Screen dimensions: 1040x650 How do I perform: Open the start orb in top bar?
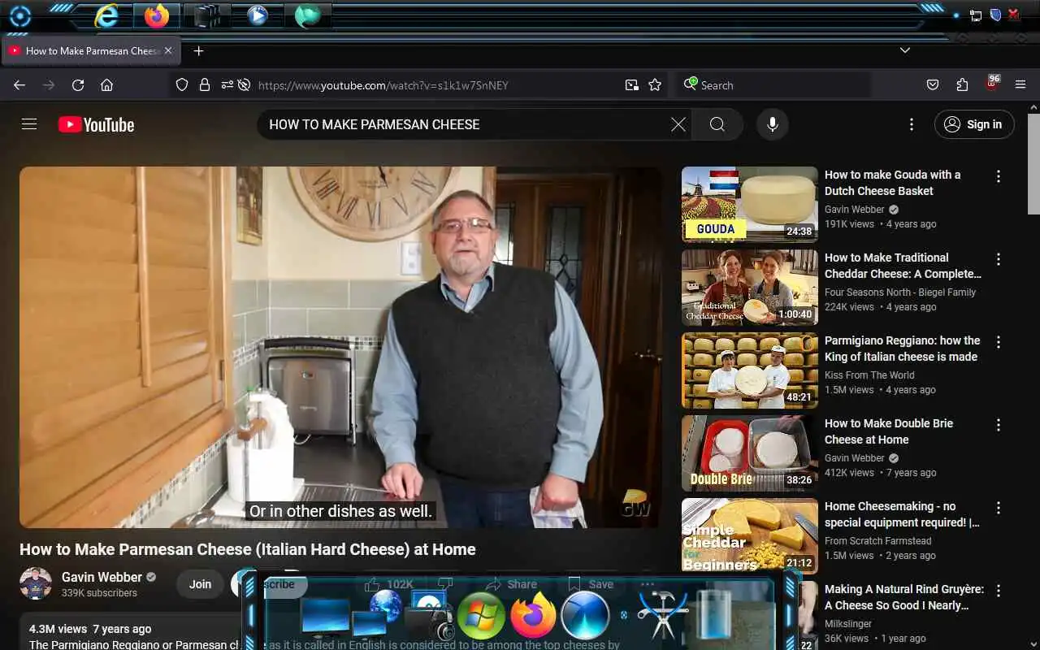(x=19, y=15)
